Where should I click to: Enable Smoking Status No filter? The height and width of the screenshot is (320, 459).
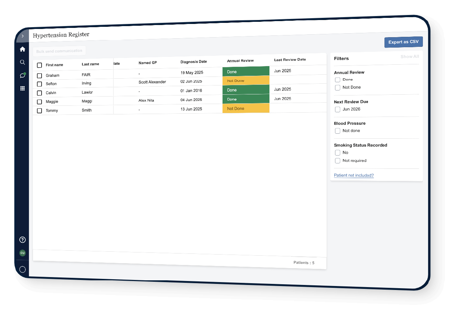(x=338, y=153)
